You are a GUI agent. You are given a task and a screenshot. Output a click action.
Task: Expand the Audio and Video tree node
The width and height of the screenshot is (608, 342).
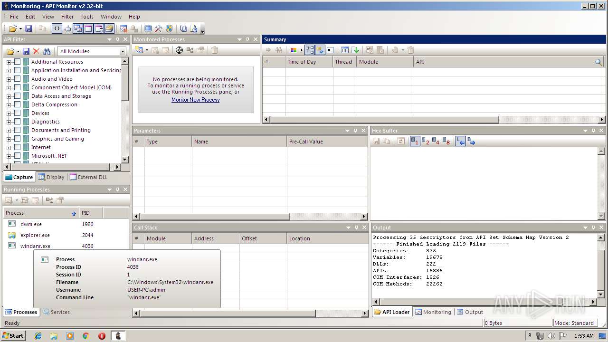[9, 79]
